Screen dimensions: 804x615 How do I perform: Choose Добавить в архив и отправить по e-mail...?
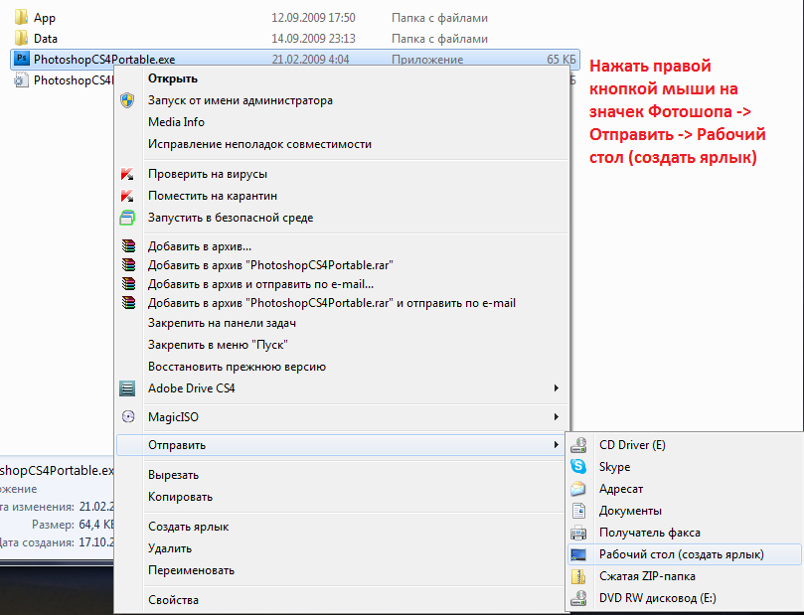tap(260, 284)
